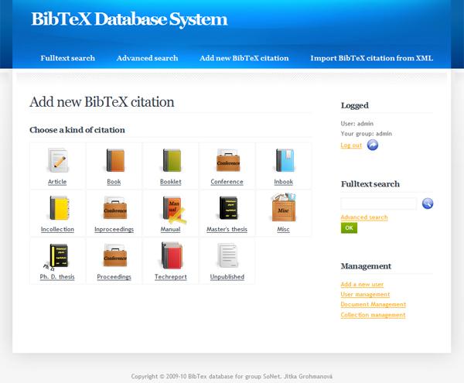
Task: Select the yellow Incollection book icon
Action: coord(59,208)
